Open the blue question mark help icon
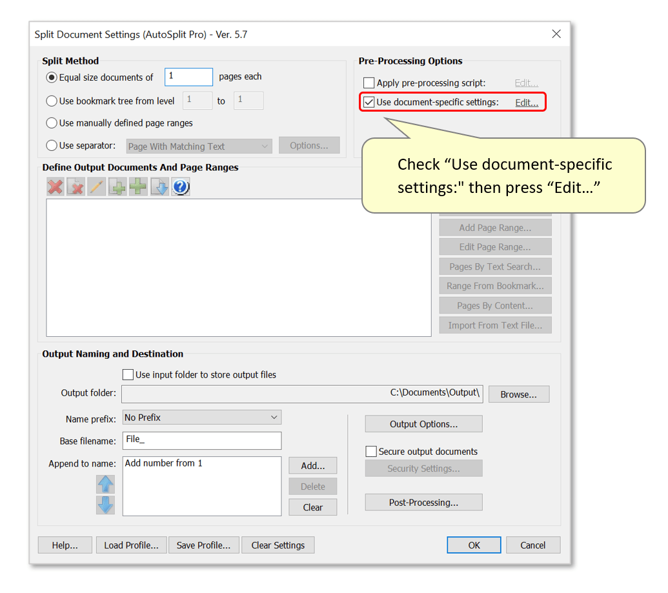 coord(180,187)
